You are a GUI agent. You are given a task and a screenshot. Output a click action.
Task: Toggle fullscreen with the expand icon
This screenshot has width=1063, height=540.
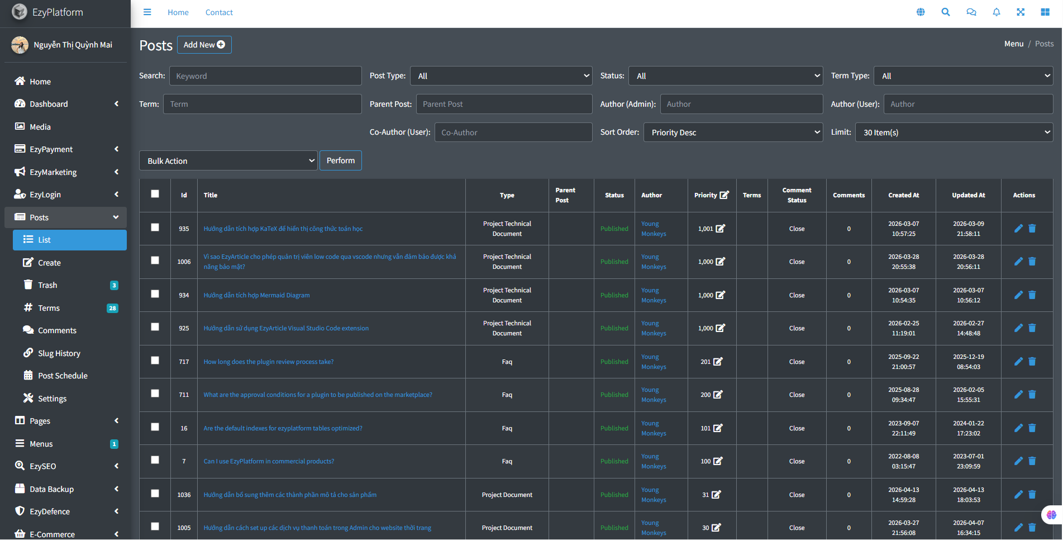coord(1020,12)
